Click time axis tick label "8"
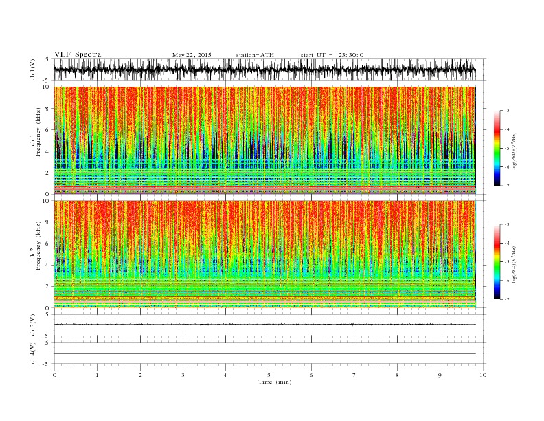This screenshot has height=421, width=544. (x=397, y=375)
